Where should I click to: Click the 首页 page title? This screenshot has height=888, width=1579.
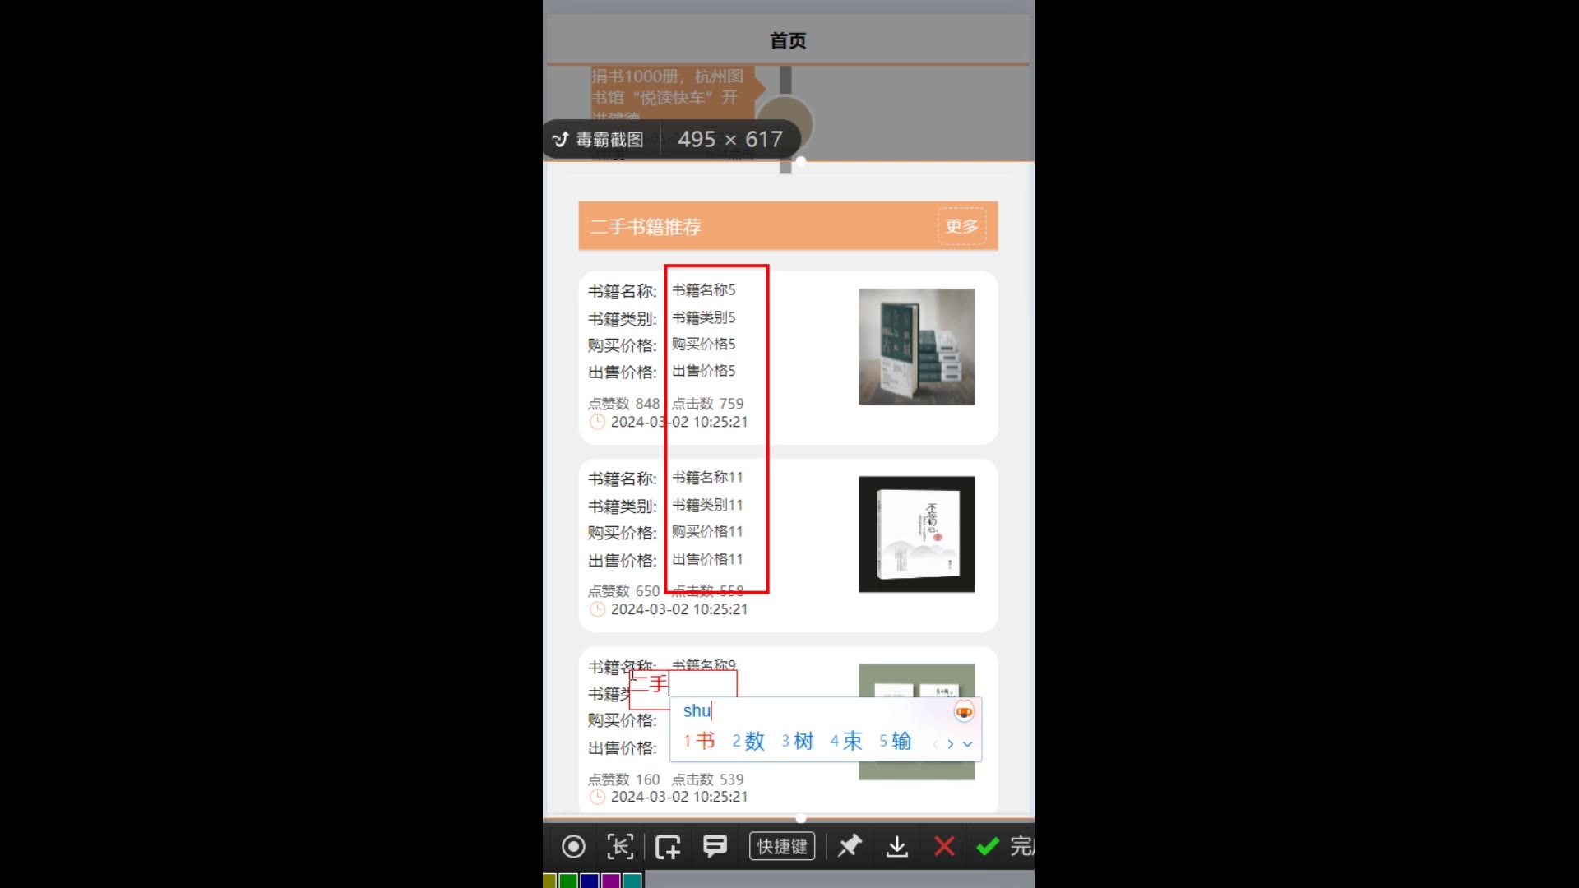point(788,40)
